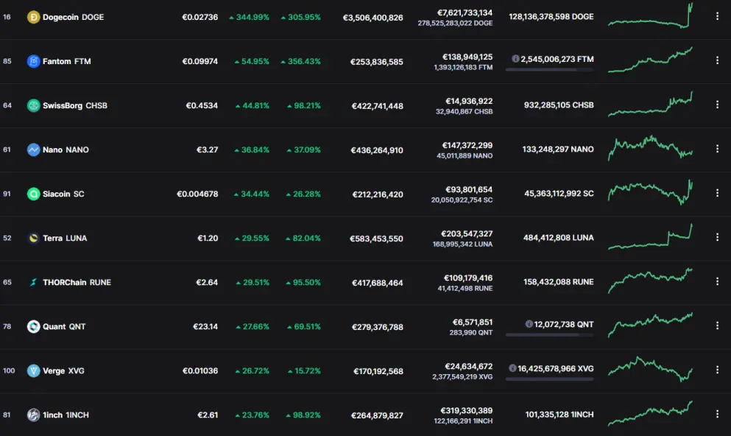Click the Nano coin logo icon
Viewport: 731px width, 436px height.
(34, 150)
